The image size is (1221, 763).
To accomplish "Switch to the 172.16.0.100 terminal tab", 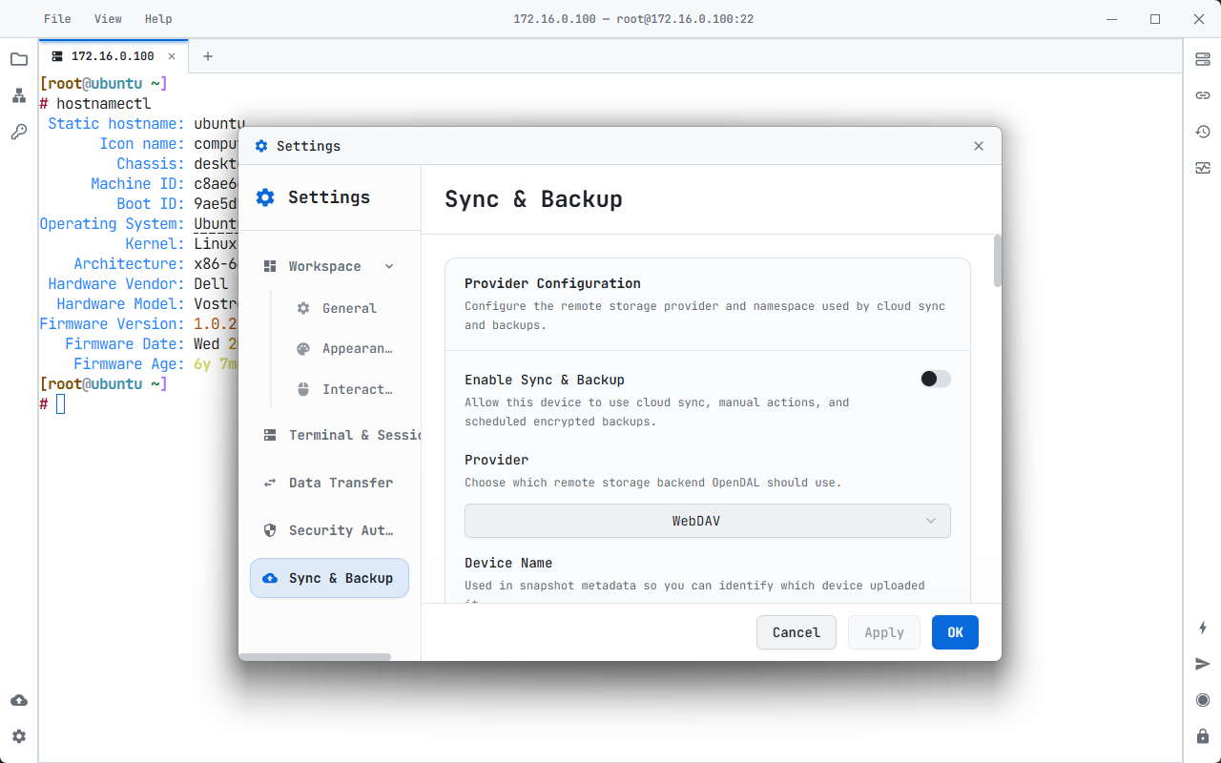I will pyautogui.click(x=114, y=56).
